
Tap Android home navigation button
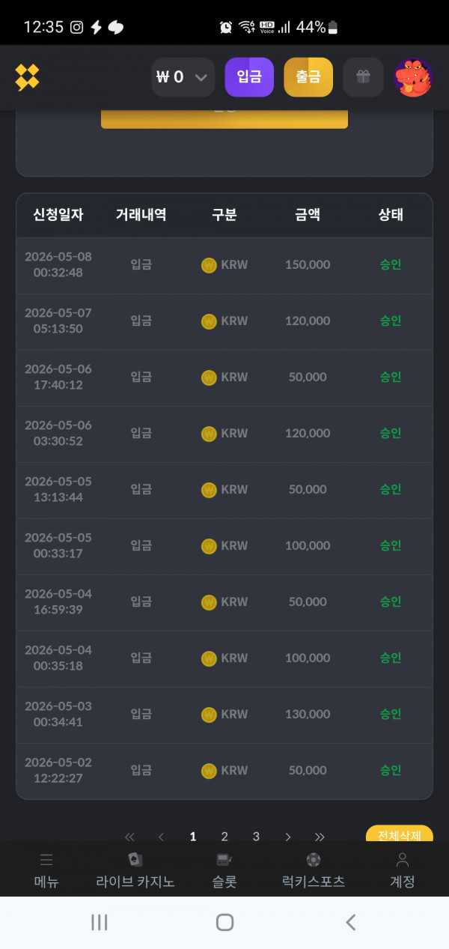224,922
